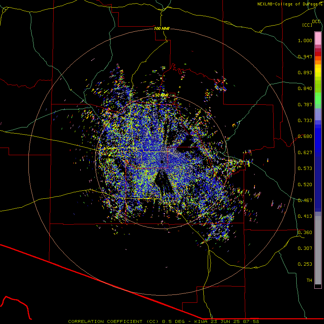Image resolution: width=324 pixels, height=324 pixels.
Task: Select the 0.680 scale value
Action: click(x=305, y=136)
